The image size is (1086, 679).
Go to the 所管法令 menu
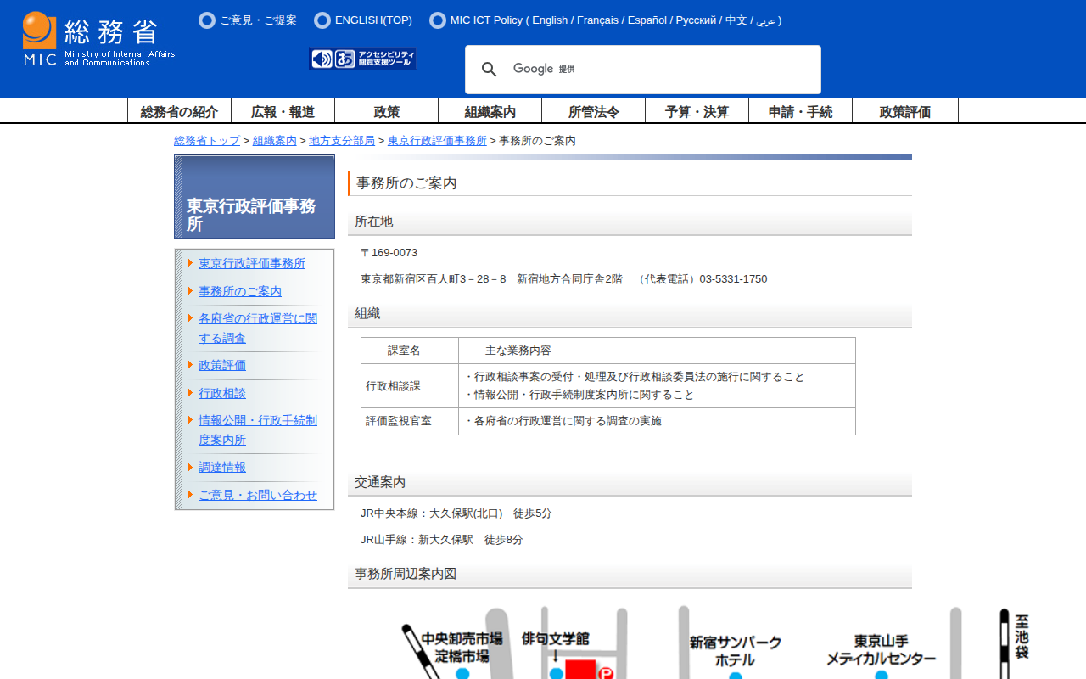pyautogui.click(x=593, y=111)
